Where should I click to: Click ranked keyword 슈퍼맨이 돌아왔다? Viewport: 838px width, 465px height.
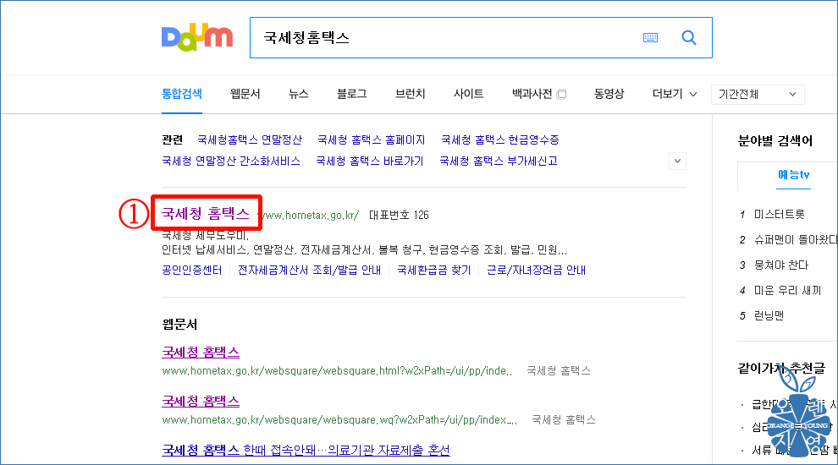click(795, 240)
